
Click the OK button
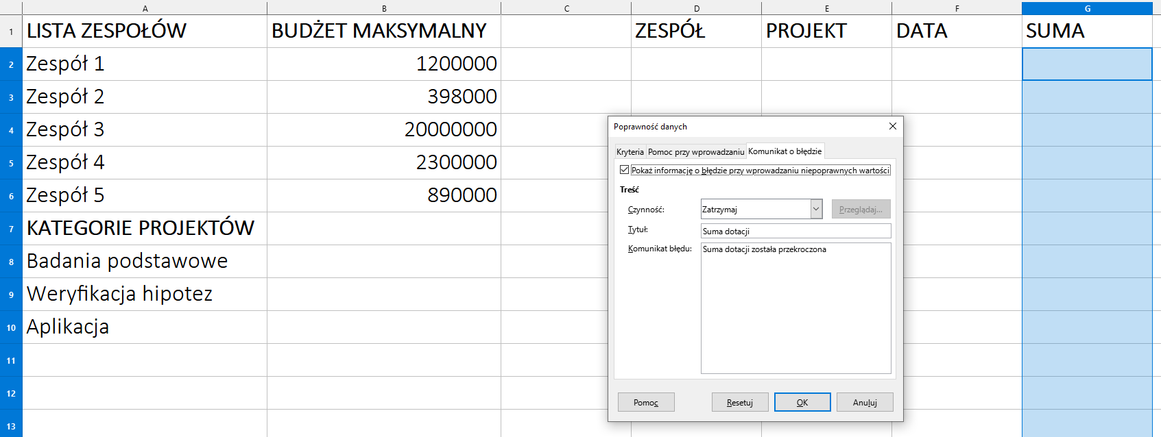802,402
